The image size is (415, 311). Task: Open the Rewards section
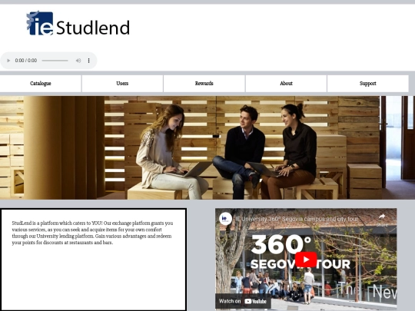[204, 84]
